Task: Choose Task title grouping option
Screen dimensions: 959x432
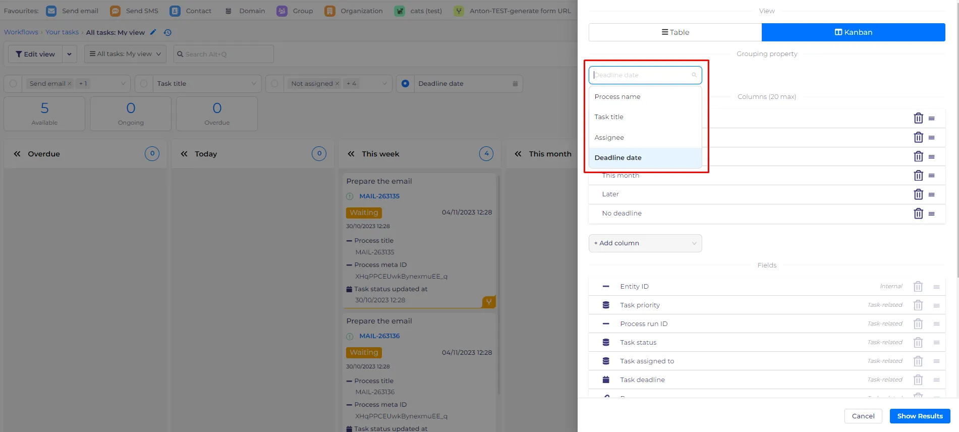Action: point(645,117)
